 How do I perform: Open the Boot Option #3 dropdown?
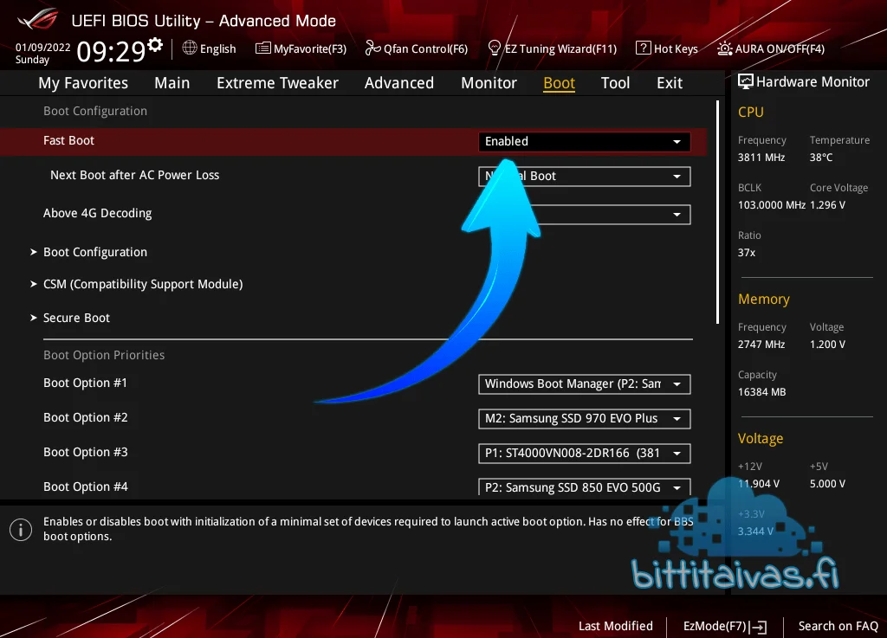(x=585, y=454)
